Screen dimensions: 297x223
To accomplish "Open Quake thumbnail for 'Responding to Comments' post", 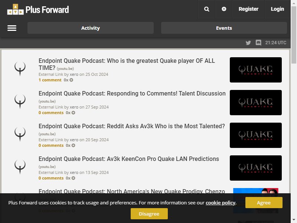I will coord(256,103).
